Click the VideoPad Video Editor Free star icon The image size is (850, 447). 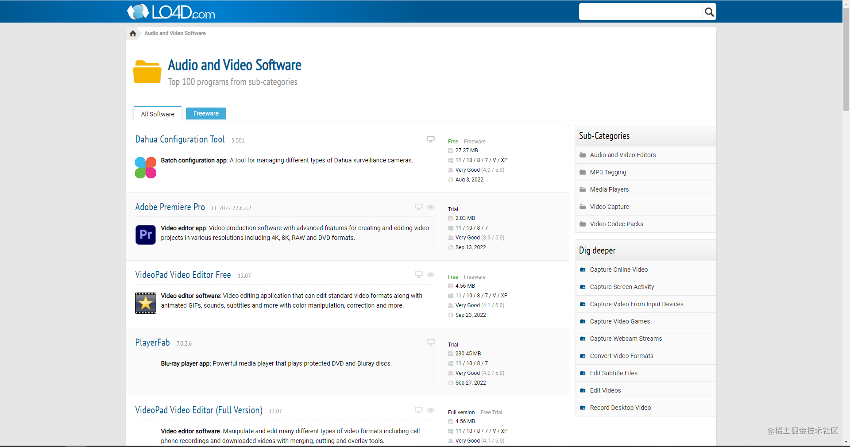click(146, 303)
